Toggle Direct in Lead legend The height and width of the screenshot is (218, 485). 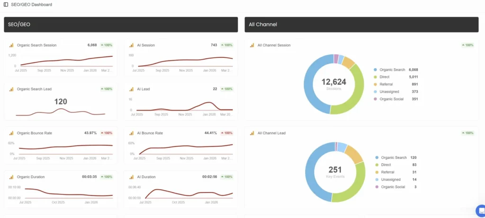(383, 165)
